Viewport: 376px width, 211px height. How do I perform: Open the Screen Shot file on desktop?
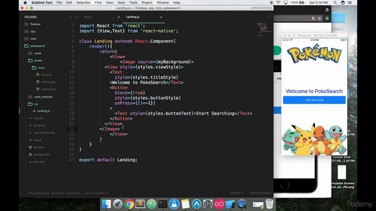tap(343, 159)
